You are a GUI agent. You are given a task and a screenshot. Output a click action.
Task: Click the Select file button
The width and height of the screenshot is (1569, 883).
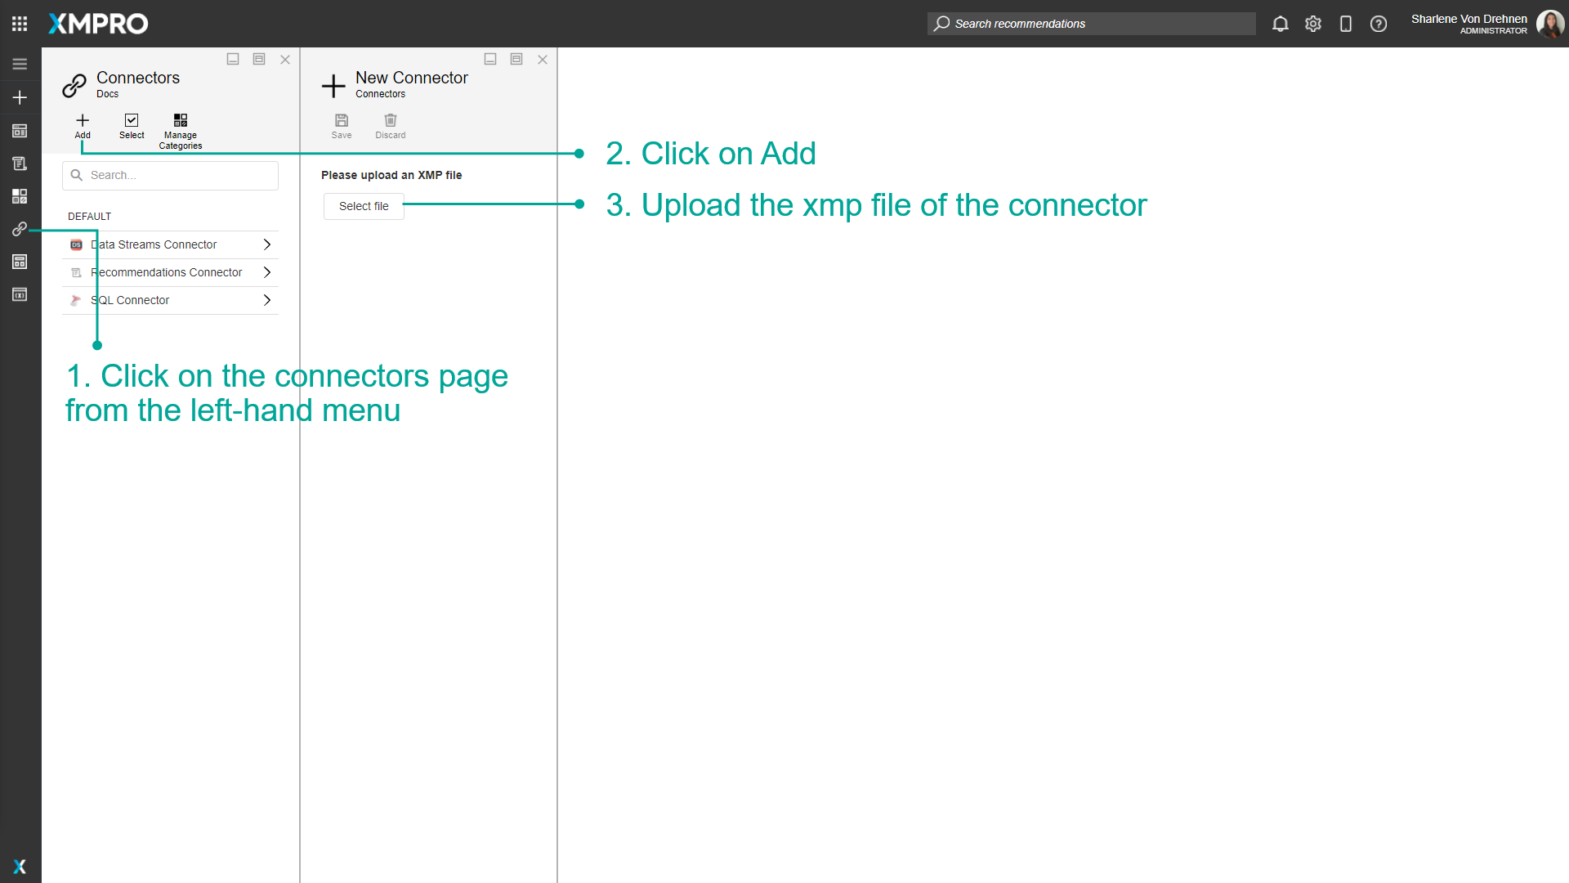363,206
